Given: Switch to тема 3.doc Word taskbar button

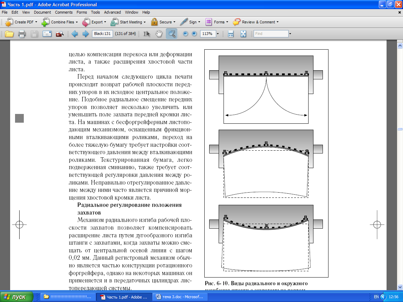Looking at the screenshot, I should 180,297.
